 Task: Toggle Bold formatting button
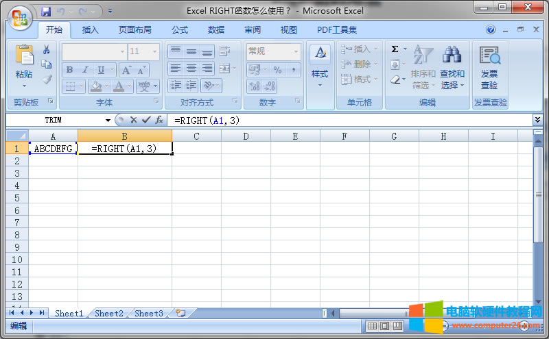[69, 70]
